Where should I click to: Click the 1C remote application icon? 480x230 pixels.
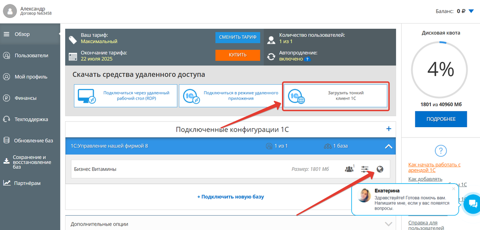coord(191,96)
